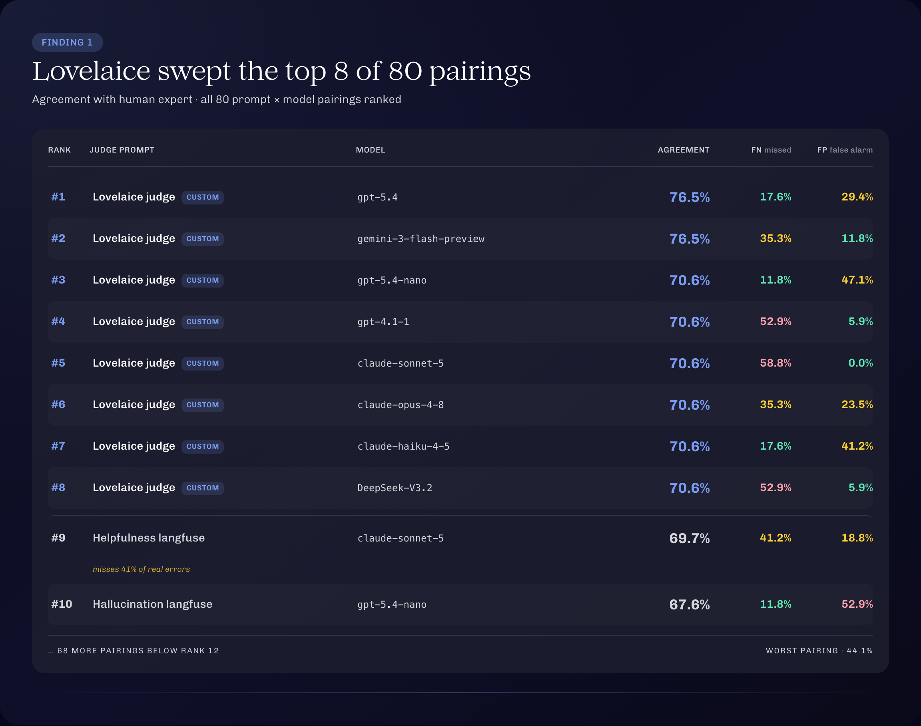The height and width of the screenshot is (726, 921).
Task: Select the claude-haiku-4-5 row
Action: coord(460,446)
